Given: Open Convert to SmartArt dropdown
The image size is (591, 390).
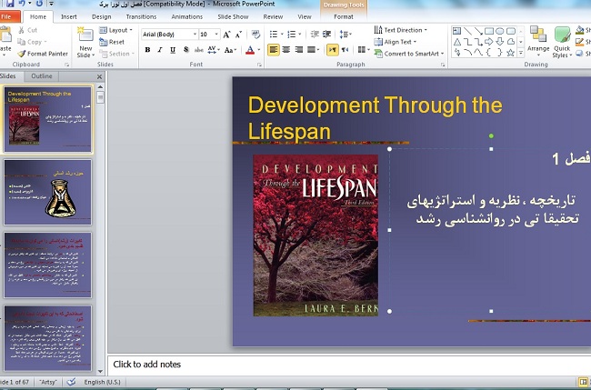Looking at the screenshot, I should click(x=409, y=54).
